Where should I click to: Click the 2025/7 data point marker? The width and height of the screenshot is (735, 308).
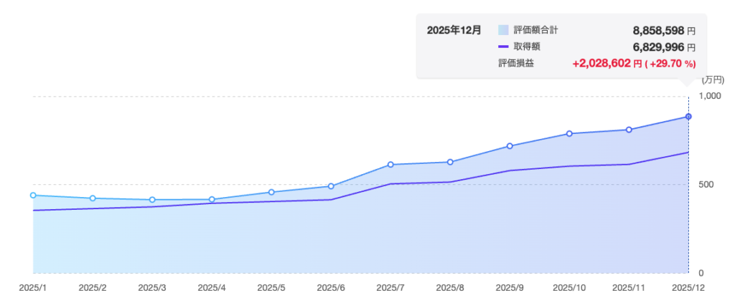pyautogui.click(x=390, y=165)
